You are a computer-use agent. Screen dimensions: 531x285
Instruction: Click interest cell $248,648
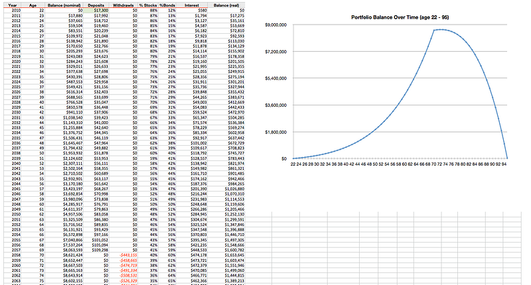pos(192,204)
